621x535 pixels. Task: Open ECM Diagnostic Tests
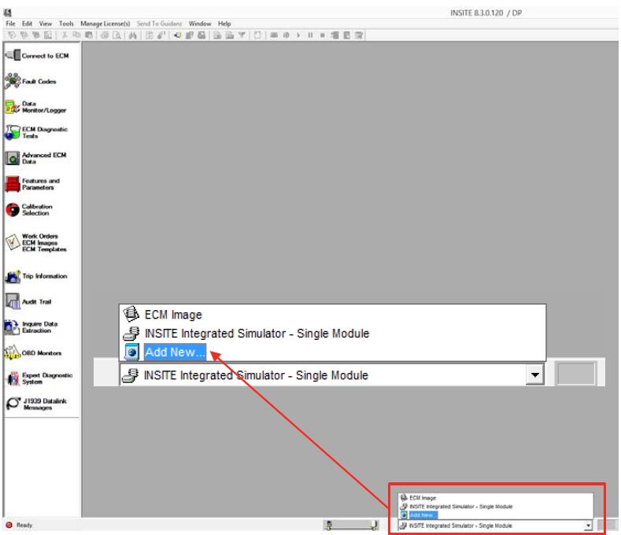[36, 132]
